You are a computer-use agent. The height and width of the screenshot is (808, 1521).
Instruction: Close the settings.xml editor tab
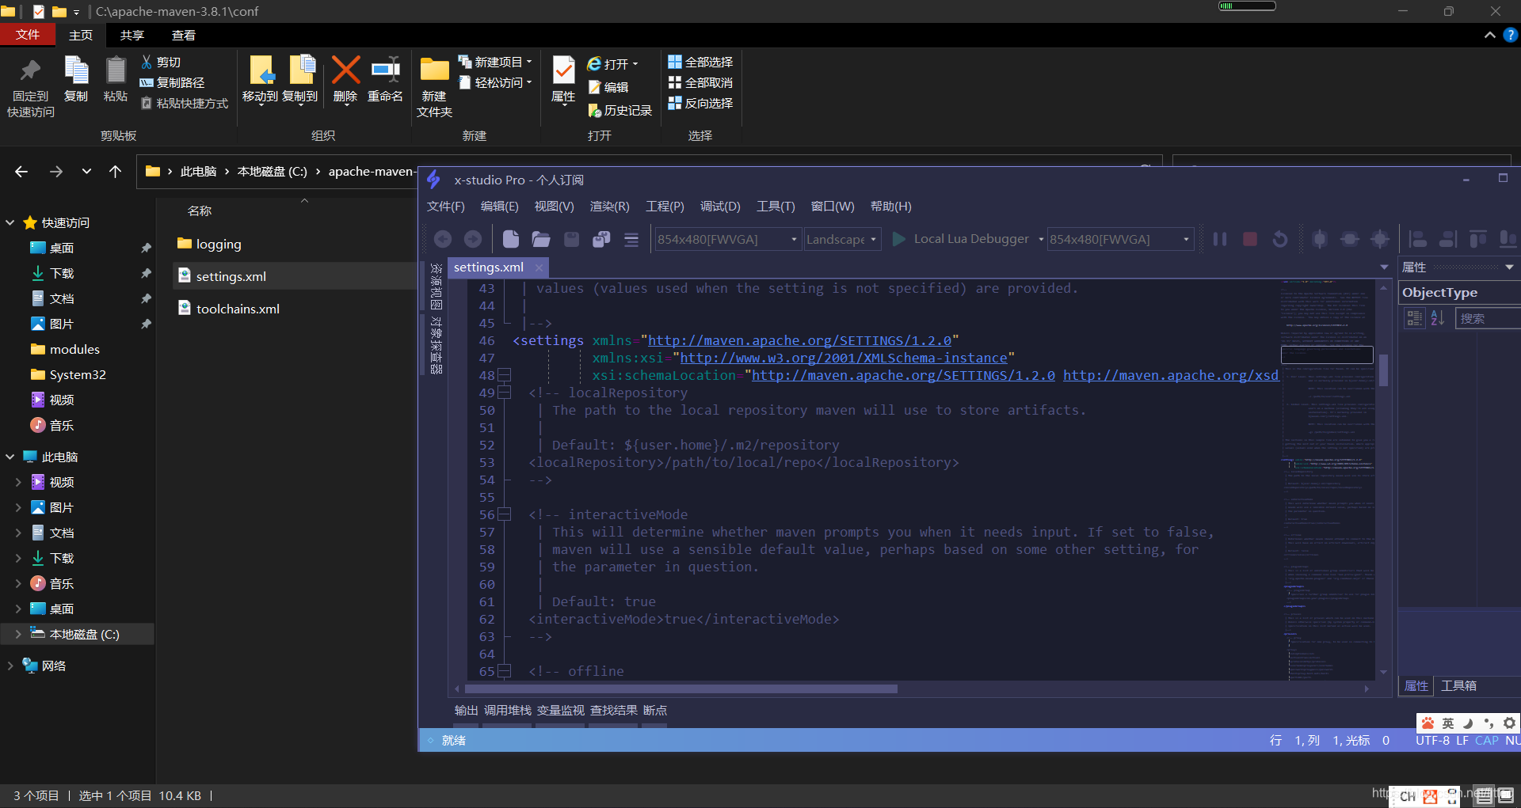(539, 267)
